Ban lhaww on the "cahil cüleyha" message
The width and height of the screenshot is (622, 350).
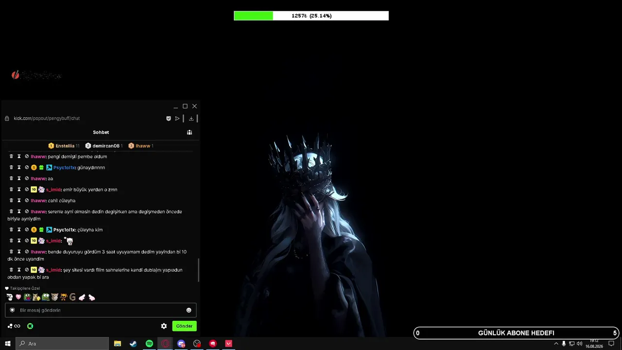point(27,201)
